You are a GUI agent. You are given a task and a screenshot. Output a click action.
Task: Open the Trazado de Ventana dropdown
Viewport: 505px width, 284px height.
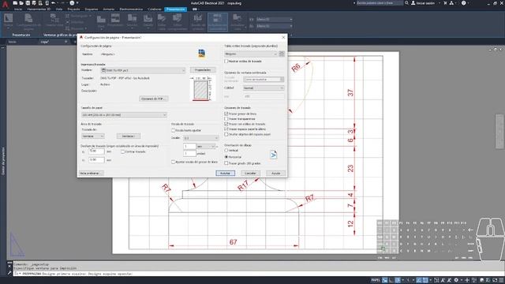click(x=93, y=136)
